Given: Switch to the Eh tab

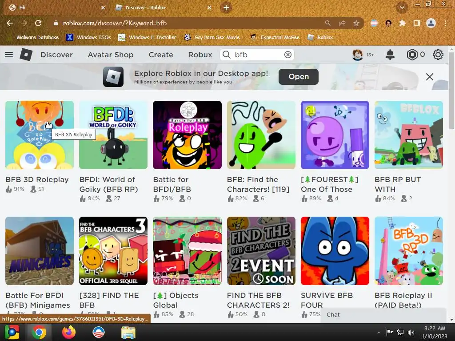Looking at the screenshot, I should (x=55, y=8).
